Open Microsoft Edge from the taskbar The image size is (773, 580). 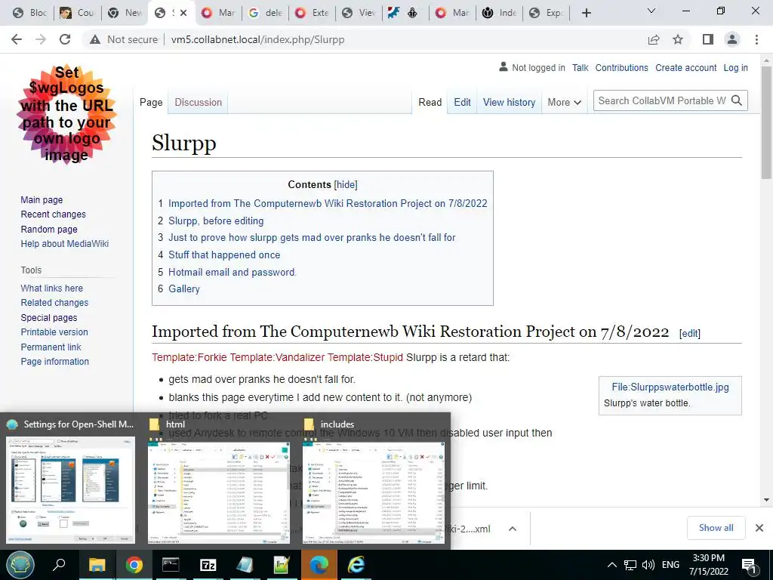click(x=319, y=565)
